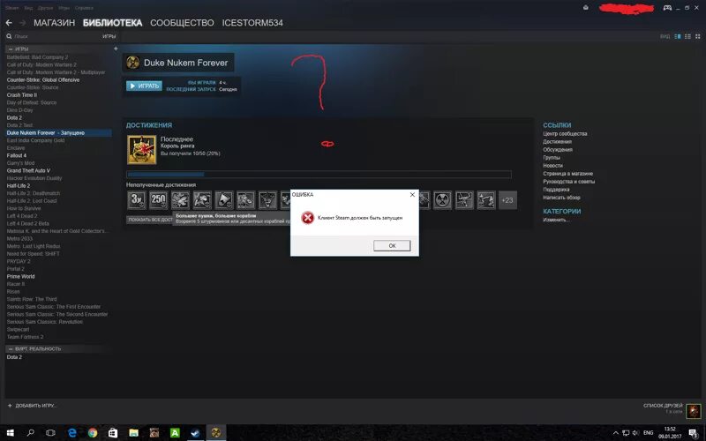Open the Обсуждения link

[x=558, y=150]
